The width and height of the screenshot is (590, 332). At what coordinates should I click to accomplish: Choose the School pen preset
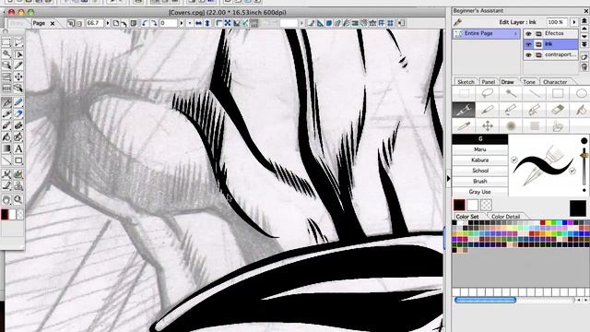coord(480,171)
